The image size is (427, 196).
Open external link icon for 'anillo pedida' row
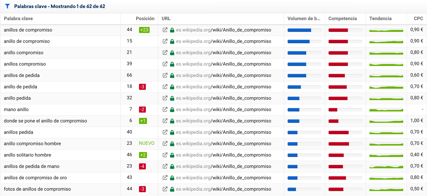pyautogui.click(x=165, y=98)
